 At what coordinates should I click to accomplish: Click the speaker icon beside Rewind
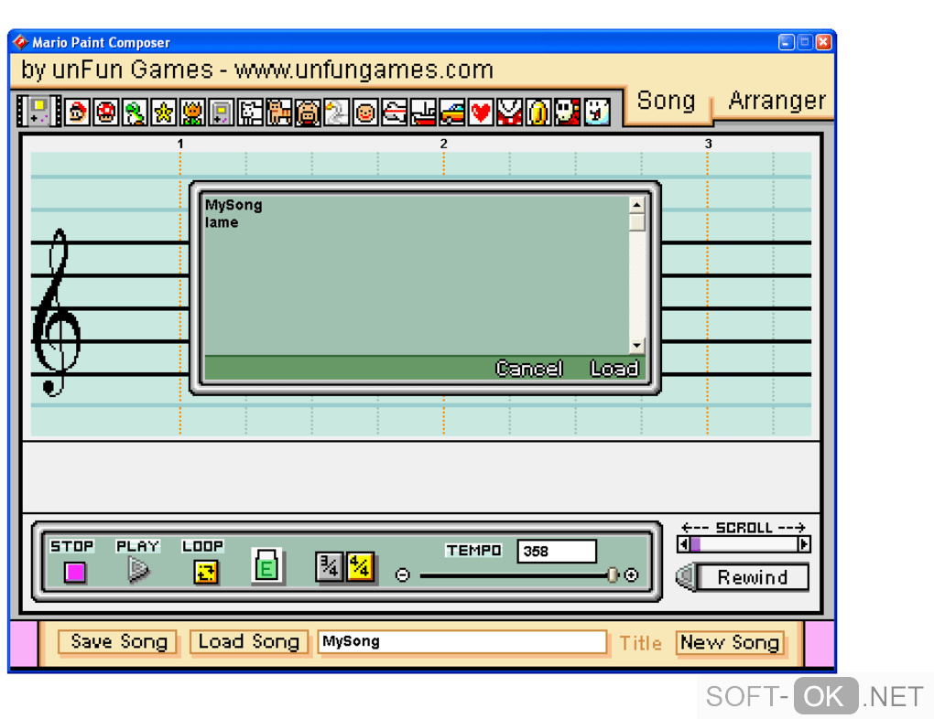(685, 576)
